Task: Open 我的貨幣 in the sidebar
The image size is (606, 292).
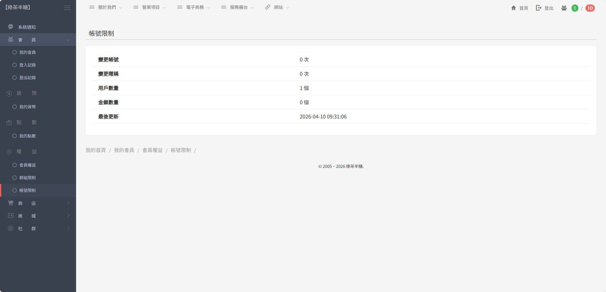Action: (27, 107)
